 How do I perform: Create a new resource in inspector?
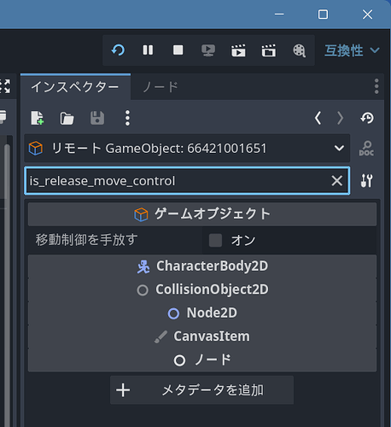click(38, 118)
